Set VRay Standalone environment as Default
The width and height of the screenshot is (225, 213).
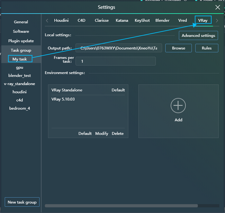pos(85,133)
